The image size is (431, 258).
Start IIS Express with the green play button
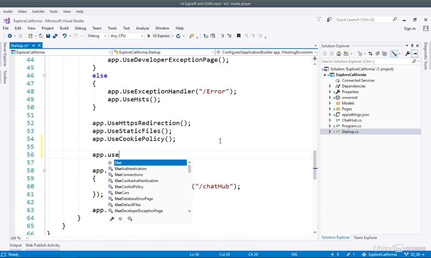[149, 36]
